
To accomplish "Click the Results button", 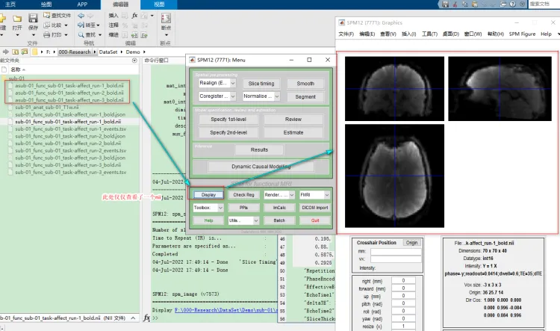I will (259, 149).
